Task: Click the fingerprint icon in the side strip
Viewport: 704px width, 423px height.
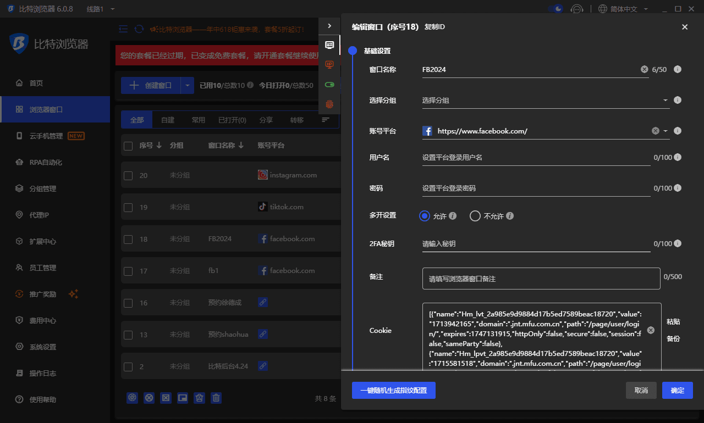Action: point(329,104)
